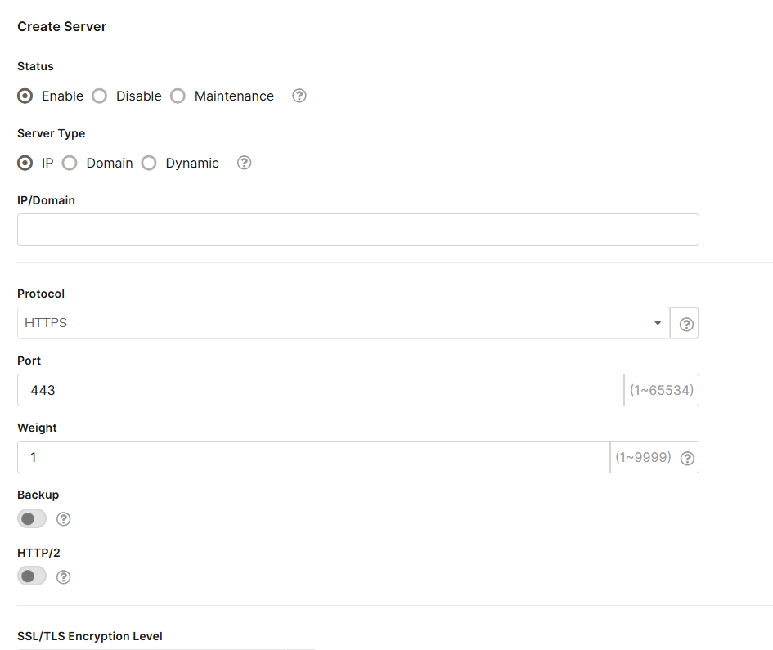
Task: Click the IP/Domain input field
Action: click(x=357, y=230)
